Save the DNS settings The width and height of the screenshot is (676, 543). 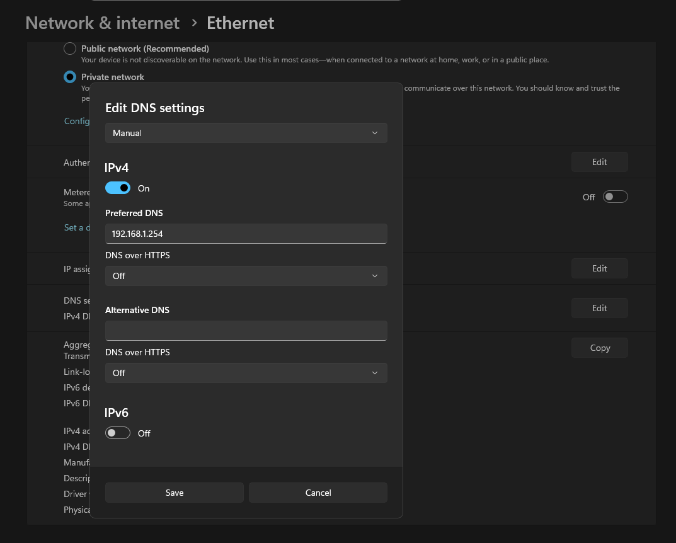(175, 493)
